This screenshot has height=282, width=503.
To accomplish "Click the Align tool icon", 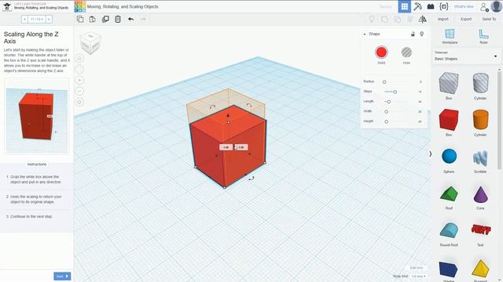I will [x=410, y=19].
